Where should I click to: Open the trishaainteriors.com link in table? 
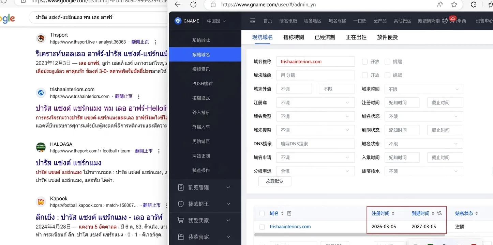[x=290, y=227]
